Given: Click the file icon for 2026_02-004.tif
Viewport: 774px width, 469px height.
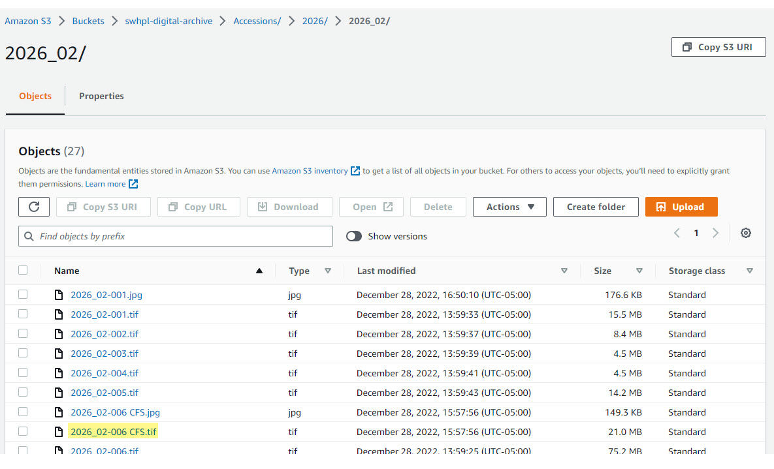Looking at the screenshot, I should (59, 373).
